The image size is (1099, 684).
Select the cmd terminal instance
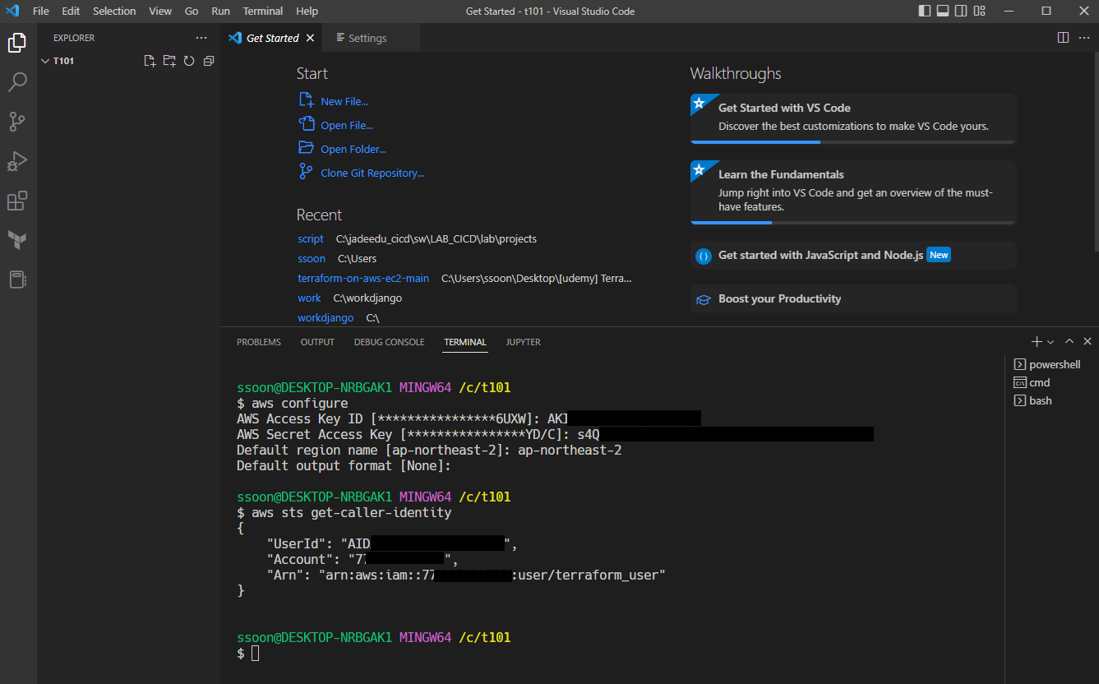tap(1052, 382)
